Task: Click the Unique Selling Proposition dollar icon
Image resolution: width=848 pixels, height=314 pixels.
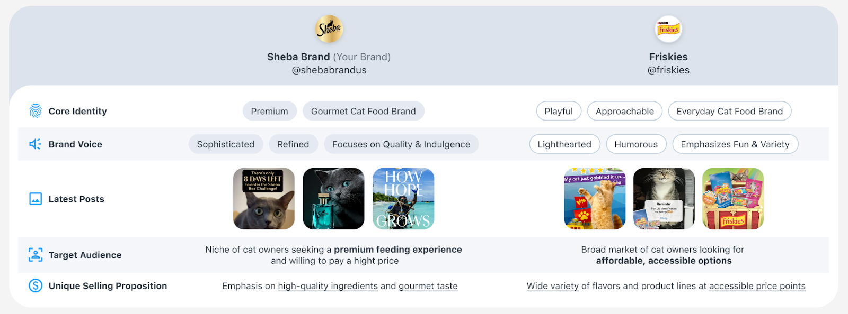Action: pos(36,286)
